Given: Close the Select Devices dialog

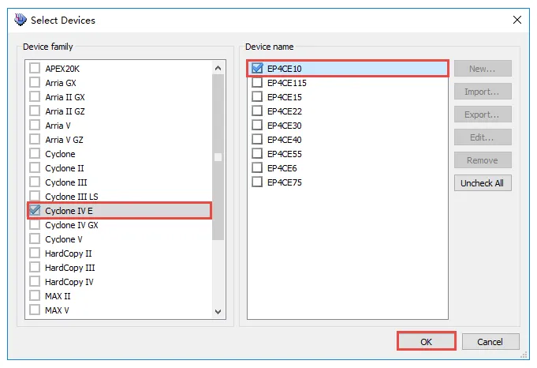Looking at the screenshot, I should 517,20.
